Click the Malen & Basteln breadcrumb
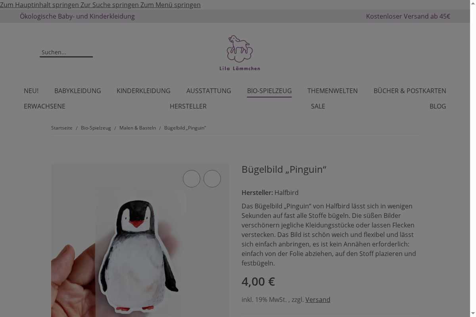Screen dimensions: 476x317 click(138, 128)
